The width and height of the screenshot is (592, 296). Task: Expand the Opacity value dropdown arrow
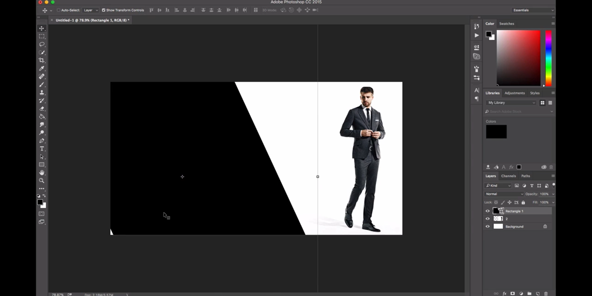point(553,194)
